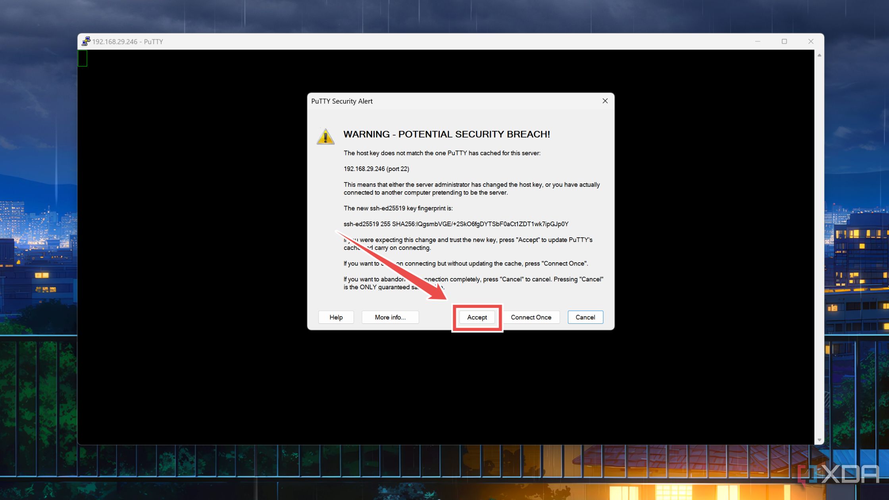
Task: Cancel the connection in PuTTY Security Alert
Action: pos(585,317)
